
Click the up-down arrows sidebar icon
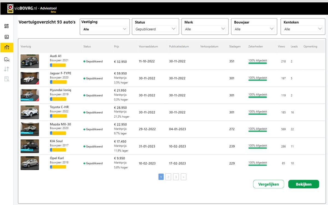(x=7, y=69)
